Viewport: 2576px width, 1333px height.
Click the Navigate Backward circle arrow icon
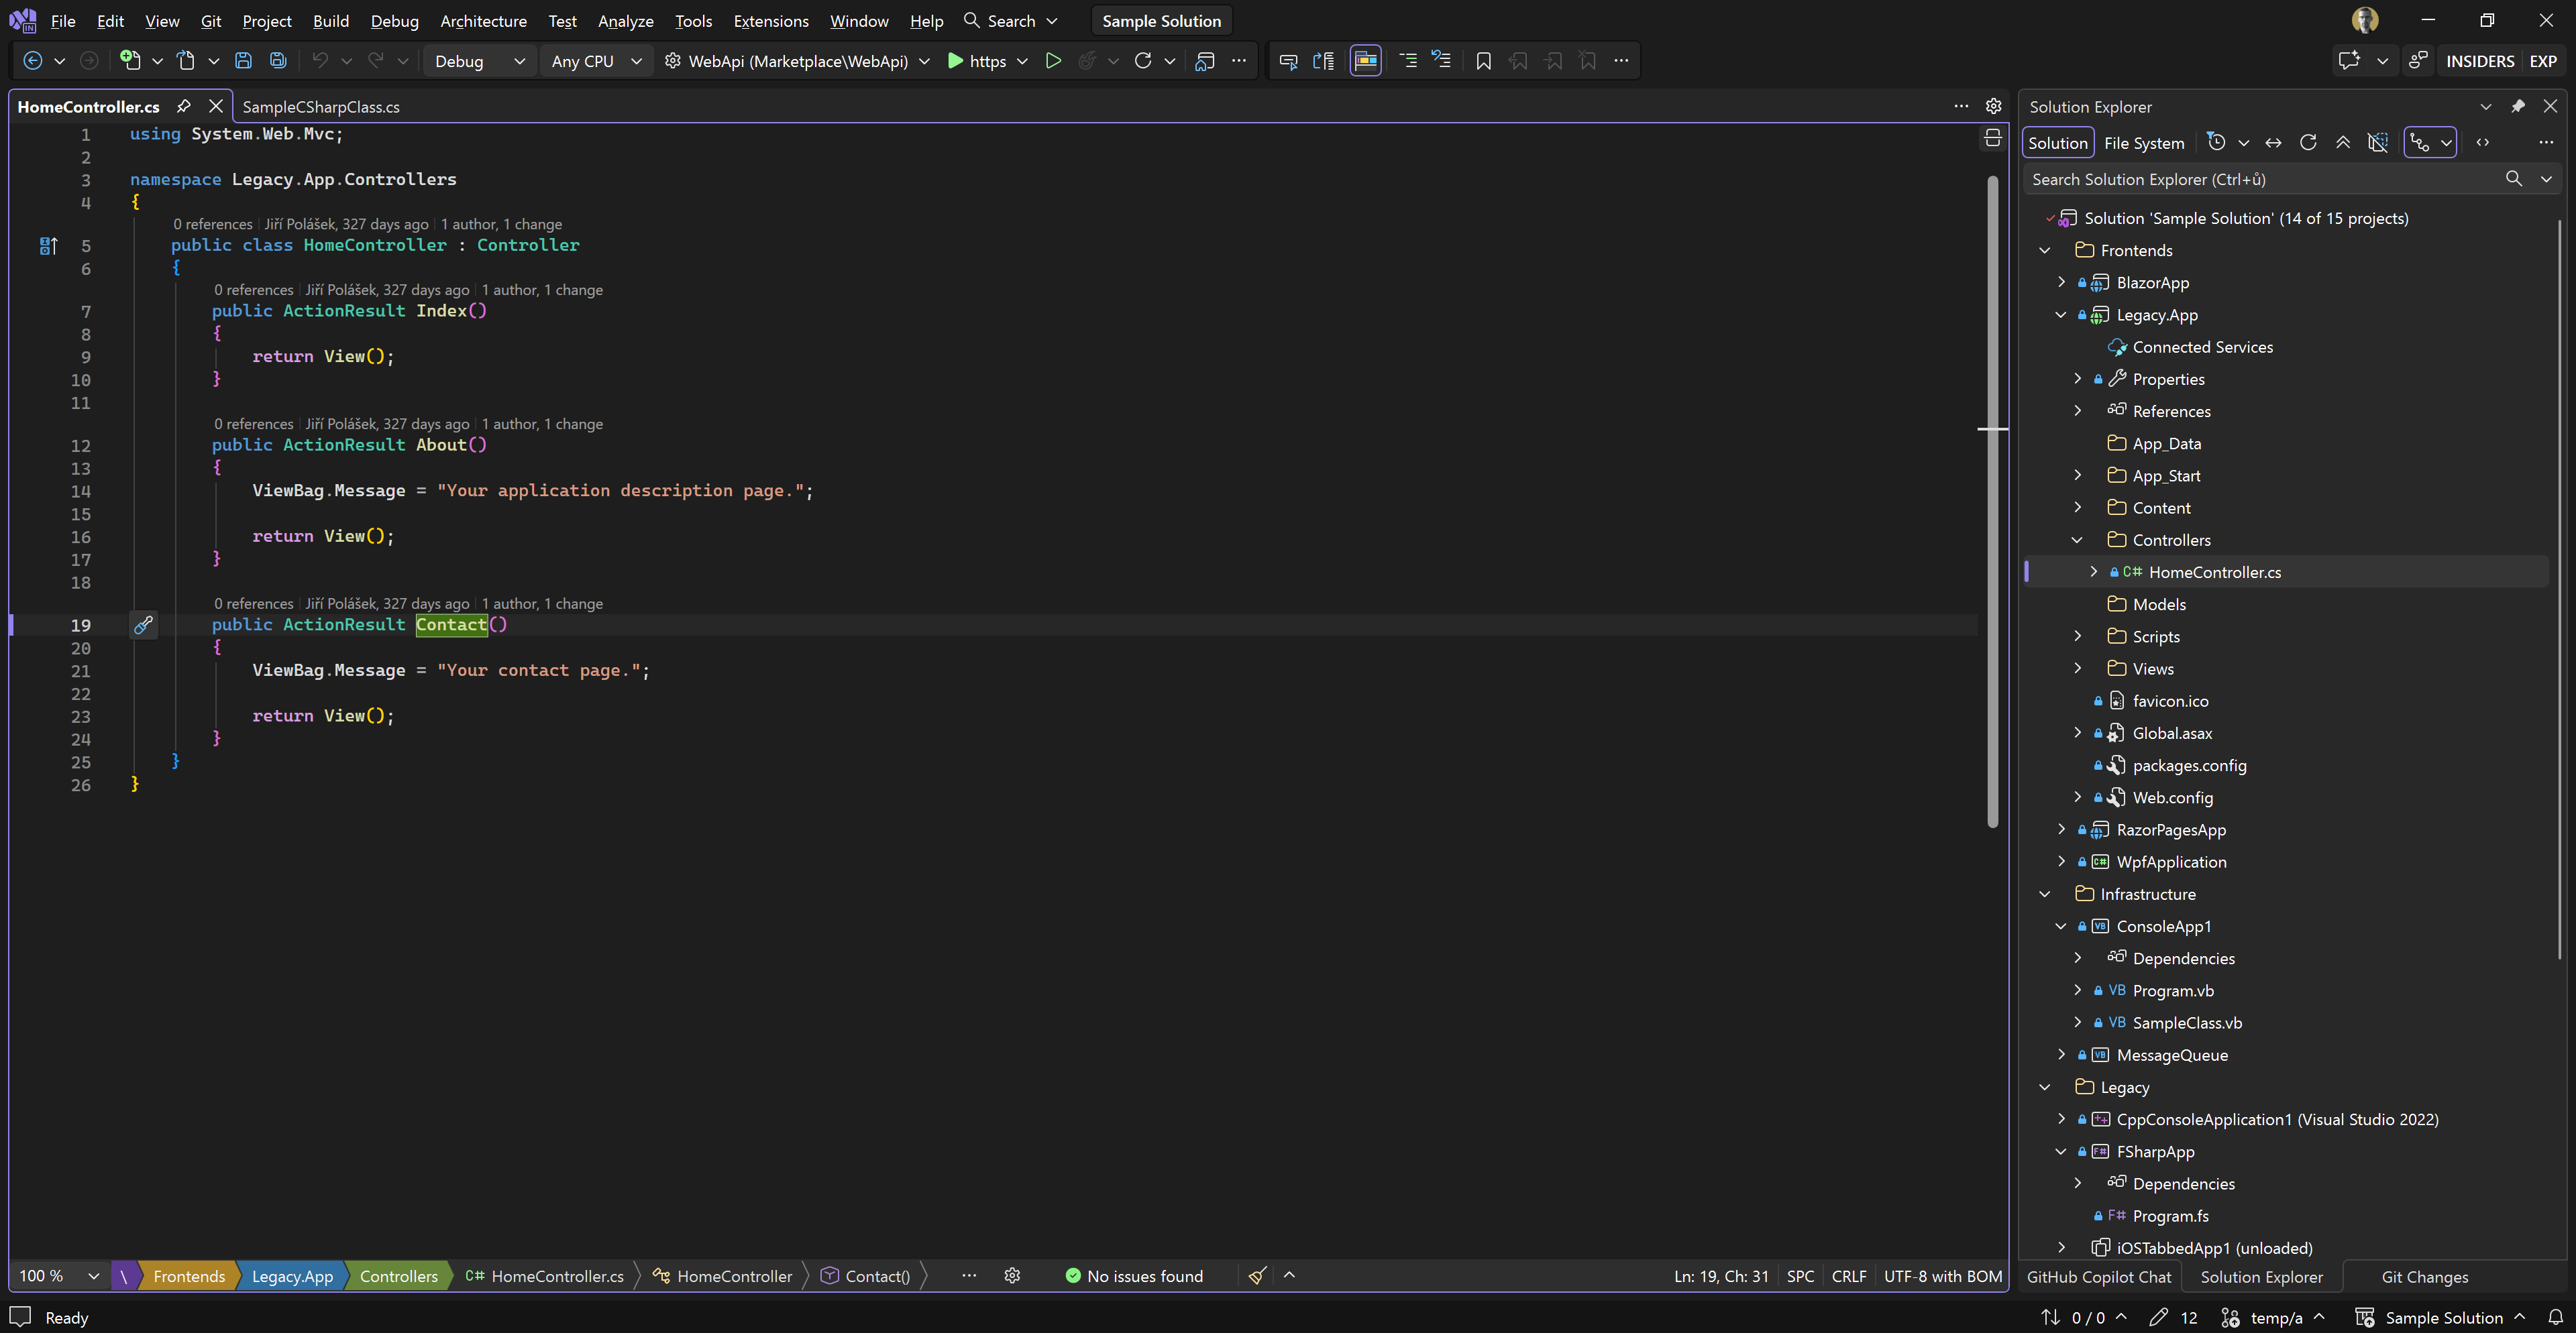[x=32, y=61]
